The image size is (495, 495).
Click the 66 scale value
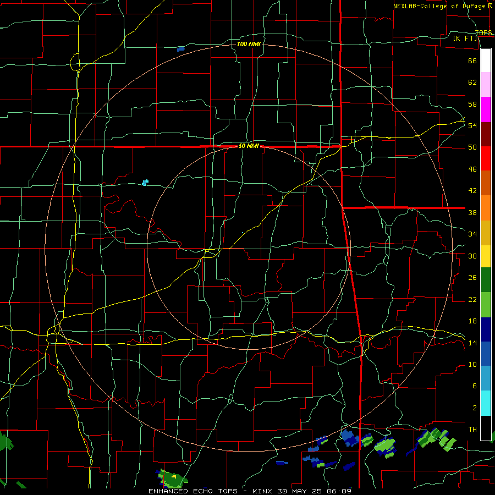point(472,61)
